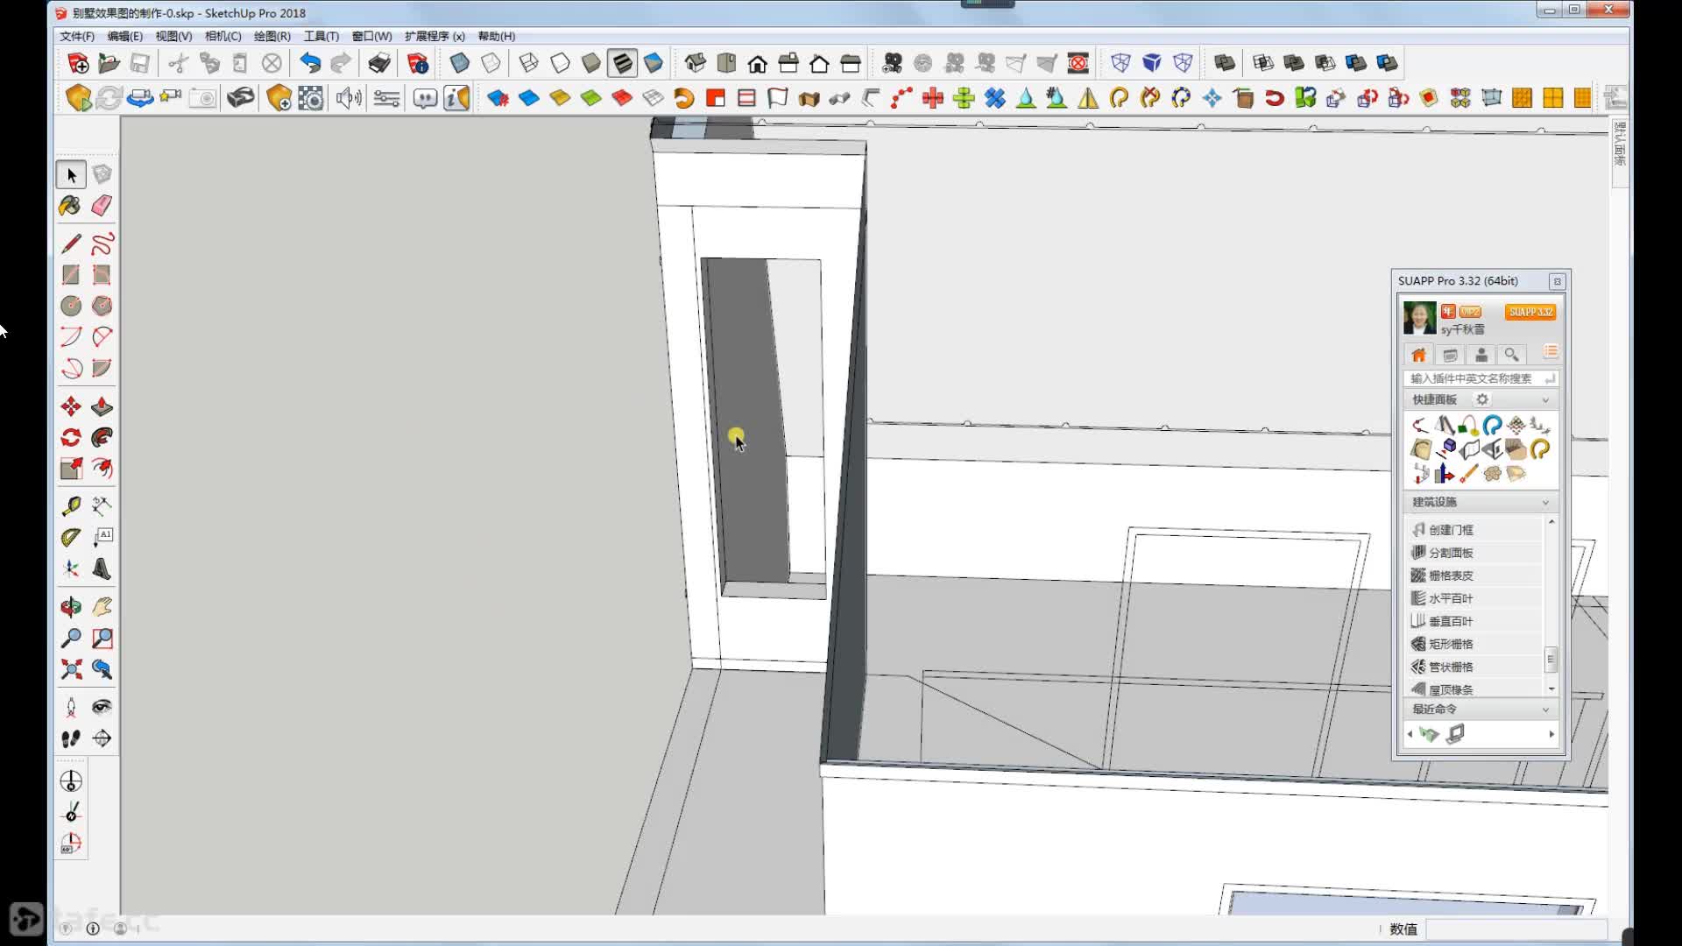Choose the Protractor tool
The image size is (1682, 946).
[x=71, y=537]
